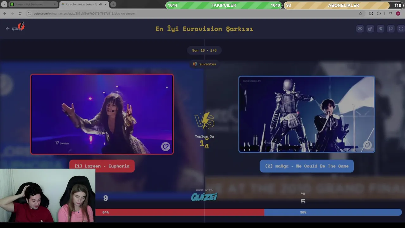Image resolution: width=405 pixels, height=228 pixels.
Task: Open the extensions puzzle menu
Action: 379,13
